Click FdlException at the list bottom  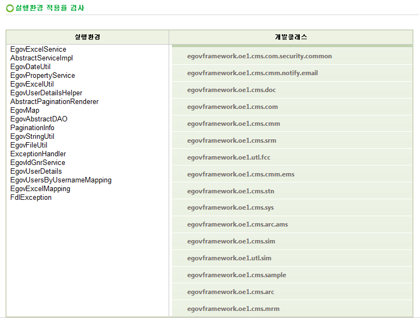pyautogui.click(x=31, y=198)
